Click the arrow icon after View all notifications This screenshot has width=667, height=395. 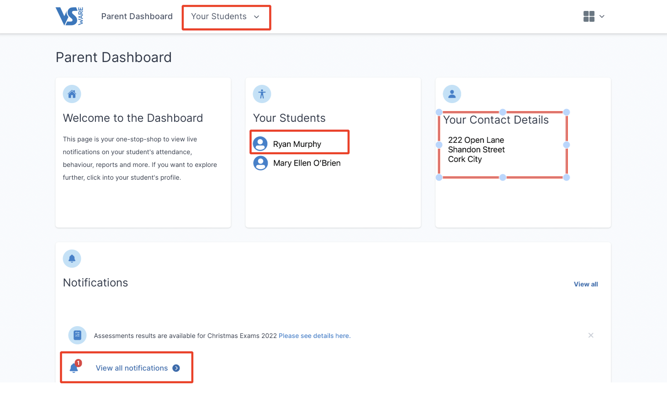coord(176,368)
